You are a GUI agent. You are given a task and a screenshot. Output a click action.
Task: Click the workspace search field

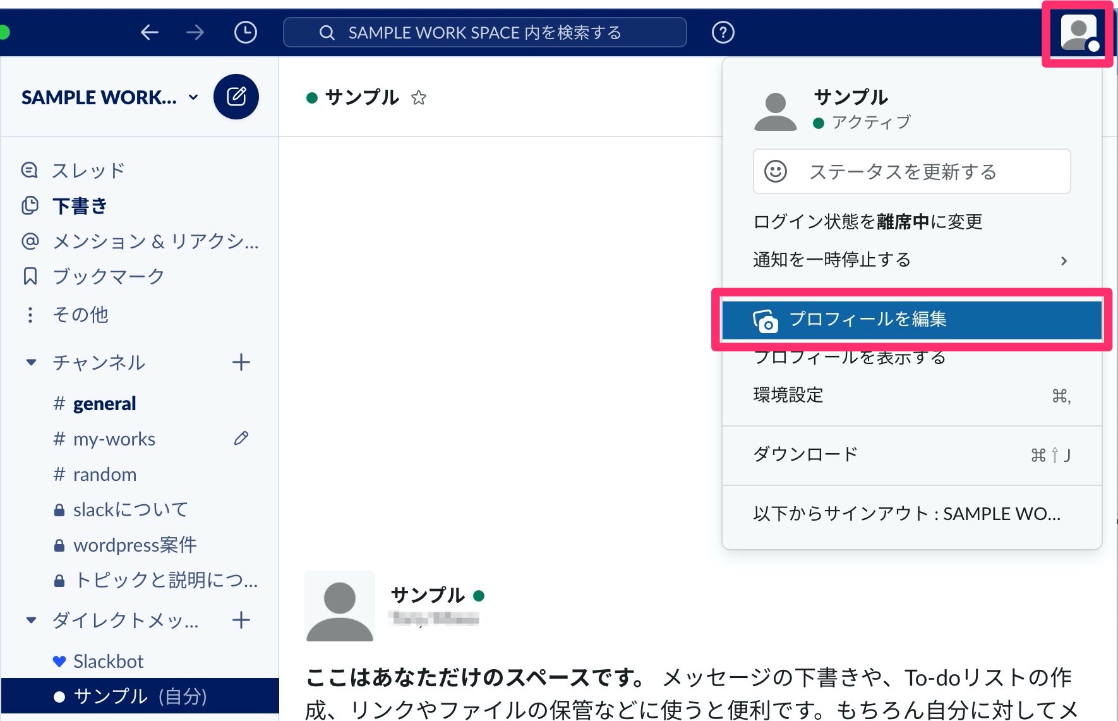coord(485,32)
